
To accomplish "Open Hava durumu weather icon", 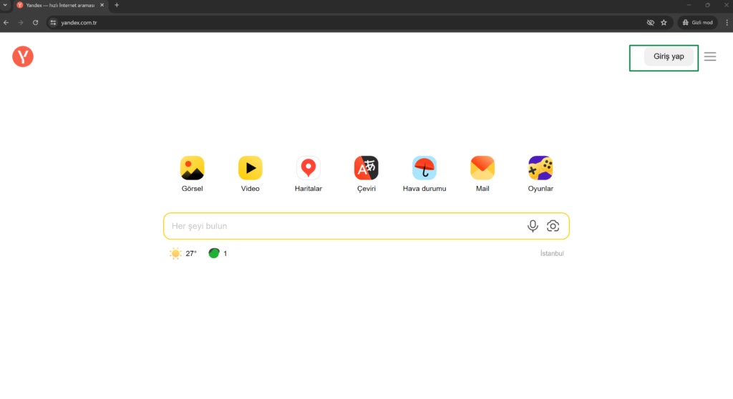I will point(424,168).
